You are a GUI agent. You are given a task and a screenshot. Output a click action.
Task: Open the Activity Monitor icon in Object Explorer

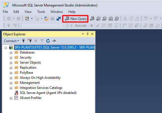[x=54, y=41]
